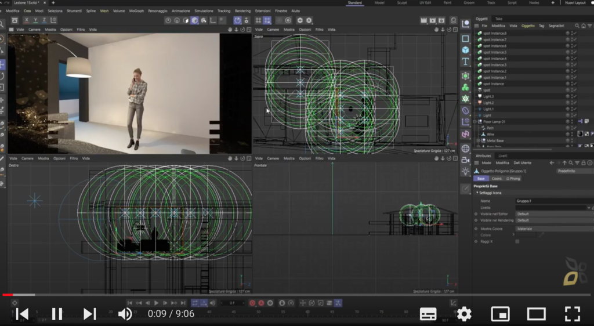Enable the Snap toggle in toolbar
Screen dimensions: 594x326
[237, 20]
